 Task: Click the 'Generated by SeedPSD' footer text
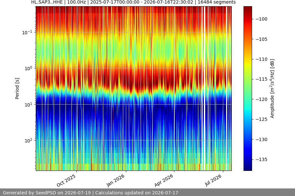click(29, 193)
